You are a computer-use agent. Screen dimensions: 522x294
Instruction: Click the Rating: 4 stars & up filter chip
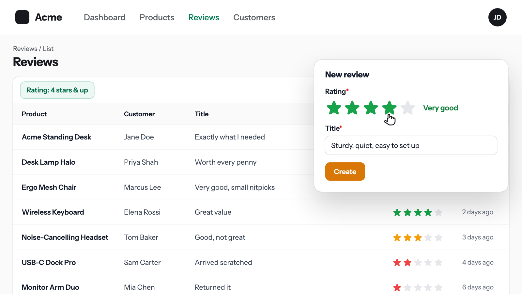pyautogui.click(x=57, y=90)
